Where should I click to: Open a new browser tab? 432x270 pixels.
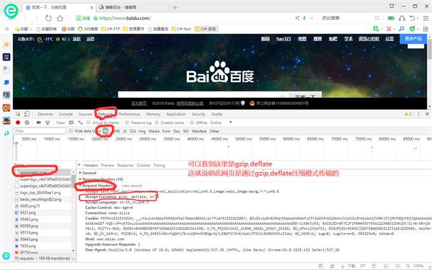coord(175,8)
